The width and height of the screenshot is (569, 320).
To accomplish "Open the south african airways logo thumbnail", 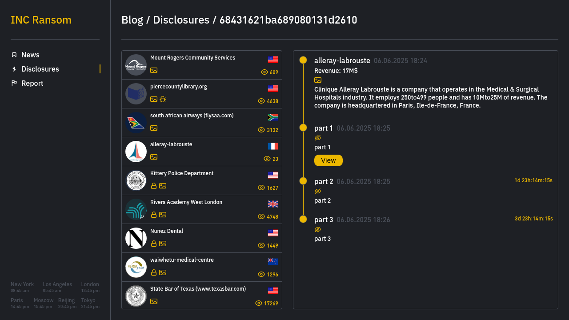I will (136, 123).
